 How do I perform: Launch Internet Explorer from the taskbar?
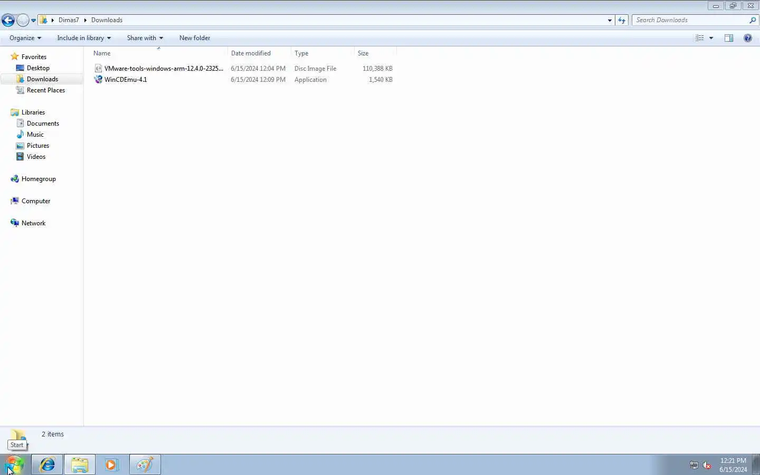point(47,464)
